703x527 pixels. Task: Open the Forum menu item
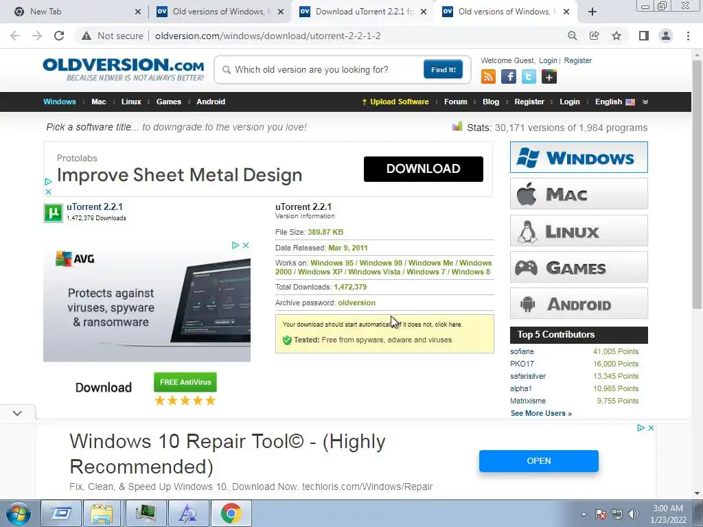click(456, 102)
